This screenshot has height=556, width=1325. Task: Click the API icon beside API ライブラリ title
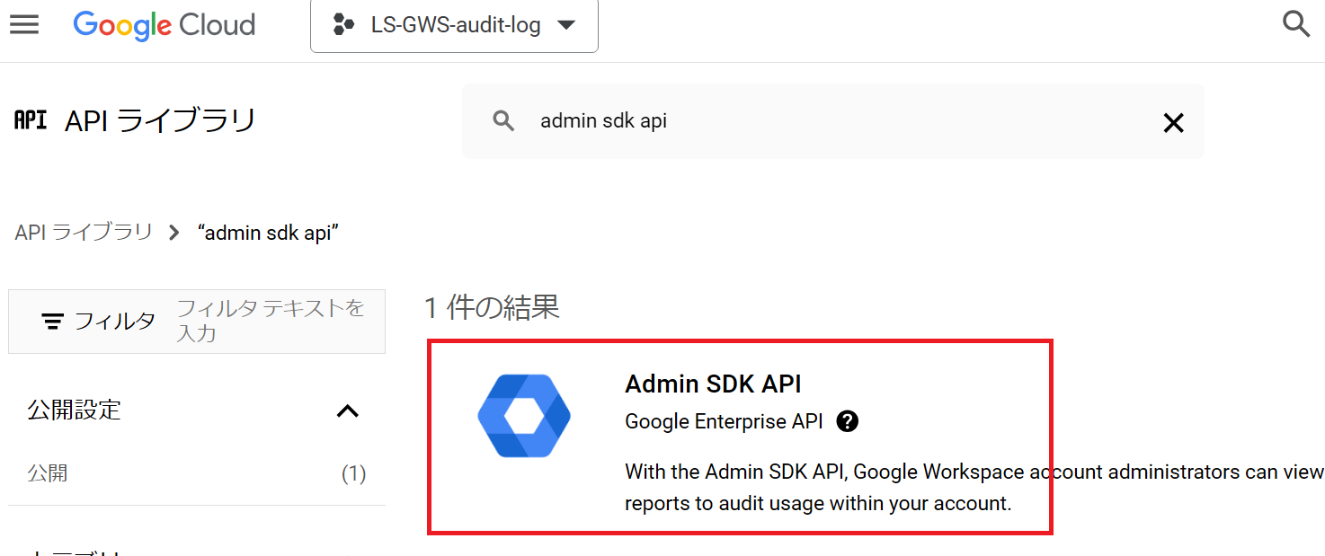coord(31,120)
